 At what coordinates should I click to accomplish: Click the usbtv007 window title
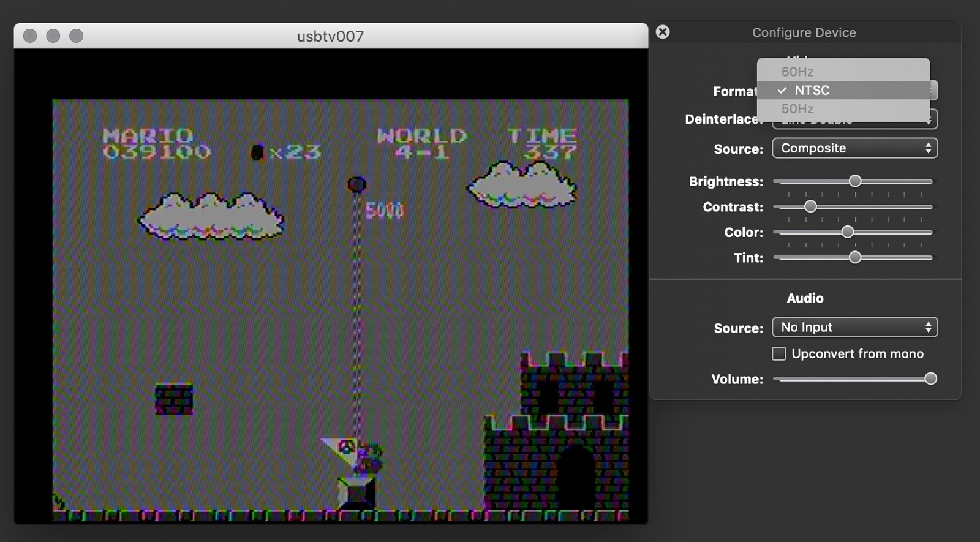click(x=330, y=36)
